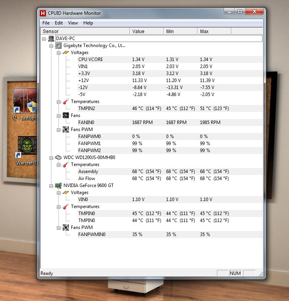Click the -13.31 V minimum value
Screen dimensions: 289x301
(174, 87)
